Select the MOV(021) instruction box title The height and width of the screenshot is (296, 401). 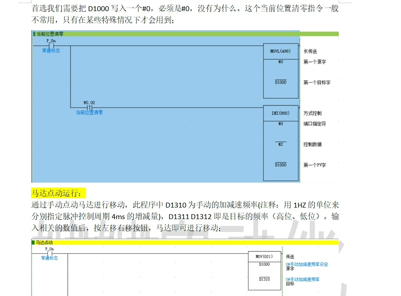264,256
